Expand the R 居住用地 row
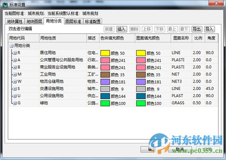Viewport: 226px width, 160px height. pyautogui.click(x=15, y=53)
